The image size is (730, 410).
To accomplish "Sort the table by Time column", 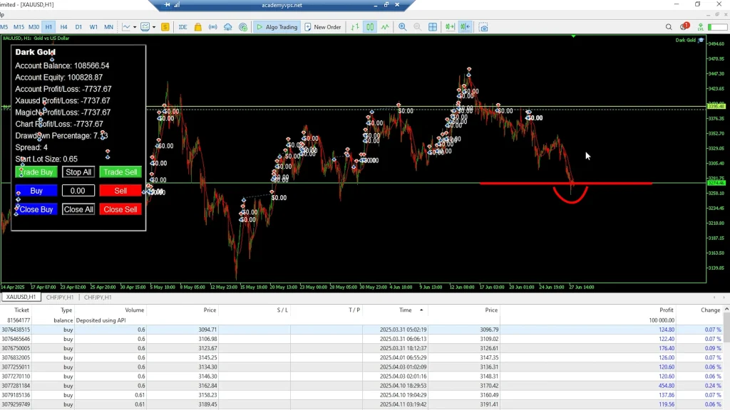I will point(405,310).
